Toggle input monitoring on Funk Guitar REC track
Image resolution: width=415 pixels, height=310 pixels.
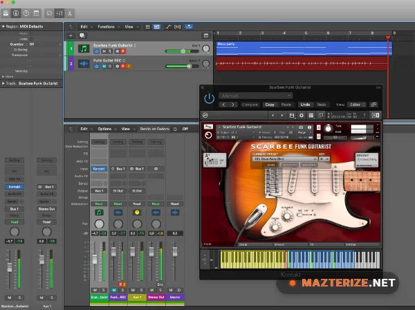point(129,66)
